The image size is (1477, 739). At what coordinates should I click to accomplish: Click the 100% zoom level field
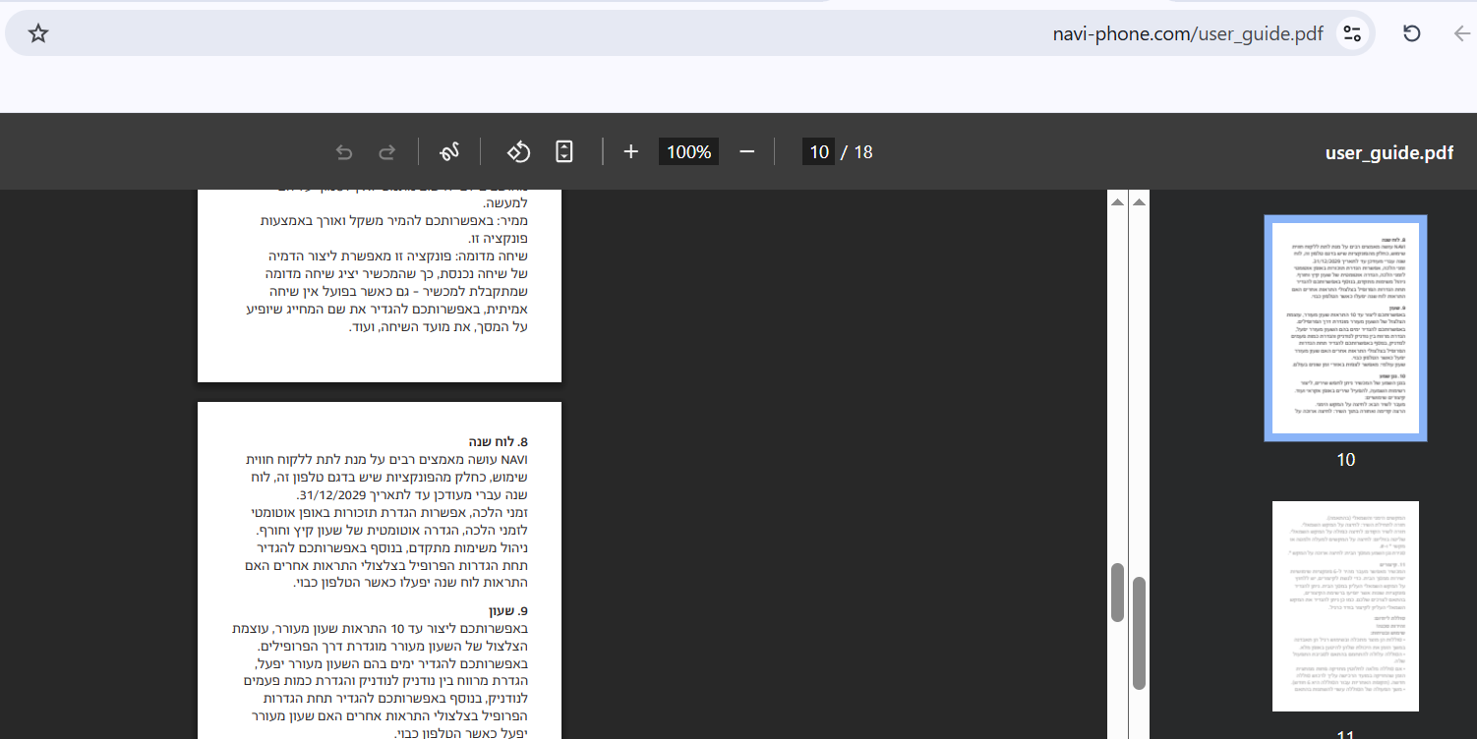[x=688, y=152]
